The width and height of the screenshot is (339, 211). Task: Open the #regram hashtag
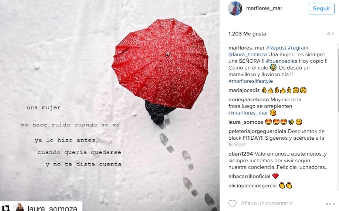298,48
